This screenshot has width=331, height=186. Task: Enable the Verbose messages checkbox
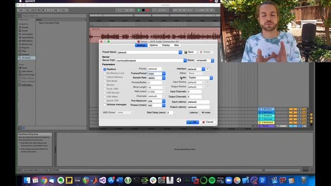coord(104,104)
